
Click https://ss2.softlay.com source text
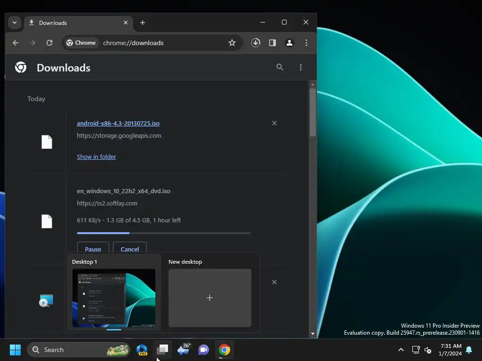(107, 203)
